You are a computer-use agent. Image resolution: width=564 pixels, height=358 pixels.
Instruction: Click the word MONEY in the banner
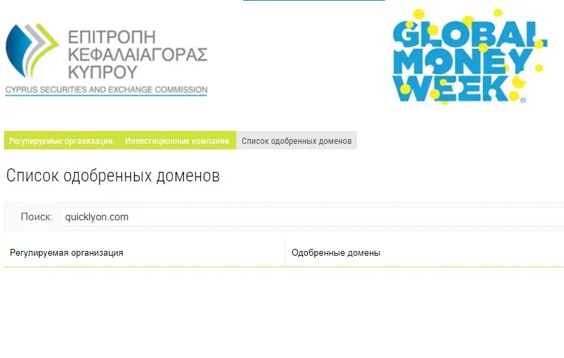(x=463, y=61)
